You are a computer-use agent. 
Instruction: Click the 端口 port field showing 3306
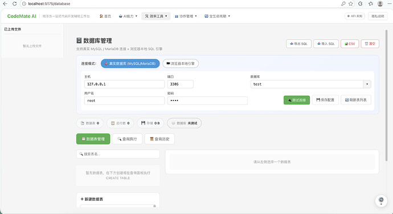coord(180,84)
